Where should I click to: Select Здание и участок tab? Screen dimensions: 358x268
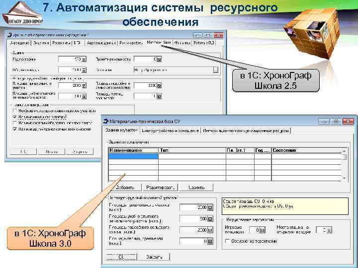pyautogui.click(x=121, y=130)
